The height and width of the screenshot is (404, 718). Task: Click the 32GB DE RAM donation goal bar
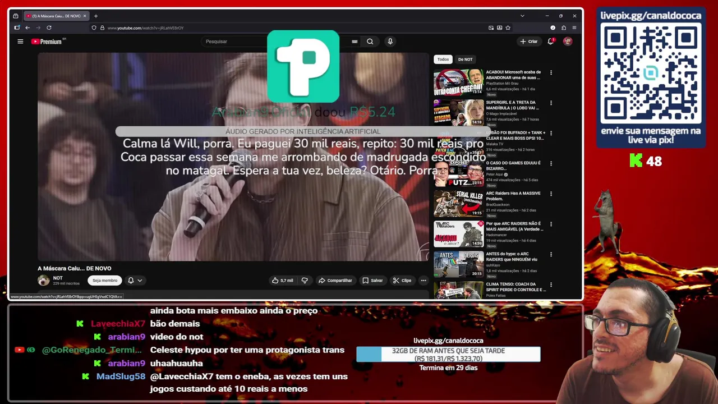448,354
